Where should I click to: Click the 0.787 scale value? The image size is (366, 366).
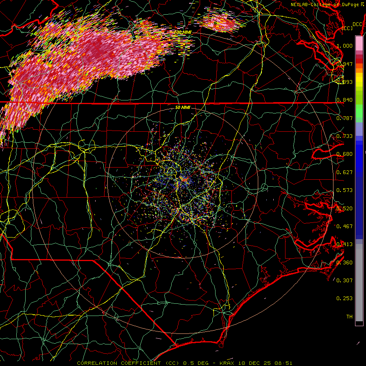344,118
